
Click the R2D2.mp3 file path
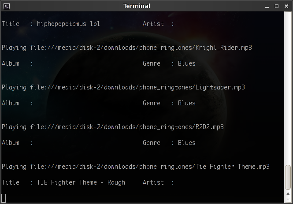pos(127,127)
